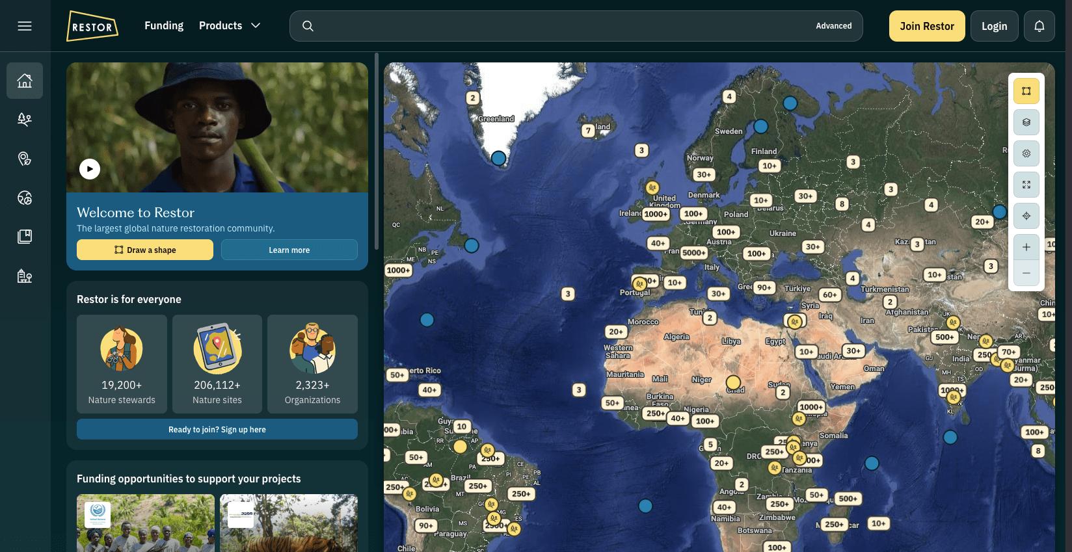Expand the Products dropdown
Viewport: 1072px width, 552px height.
pos(230,25)
